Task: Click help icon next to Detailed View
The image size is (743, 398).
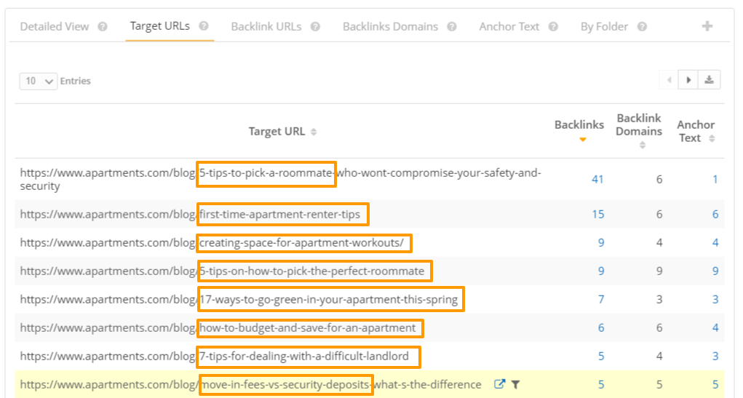Action: [x=103, y=26]
